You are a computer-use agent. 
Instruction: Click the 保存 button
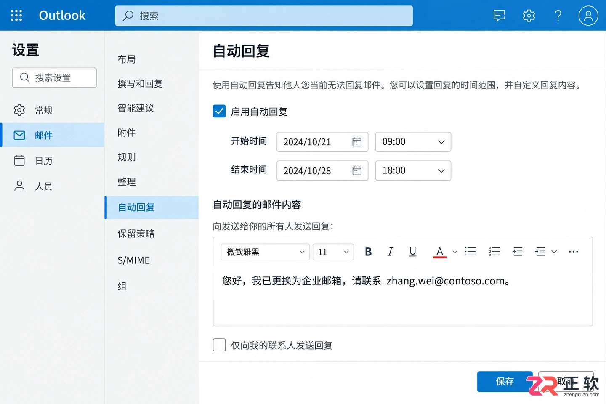tap(505, 381)
